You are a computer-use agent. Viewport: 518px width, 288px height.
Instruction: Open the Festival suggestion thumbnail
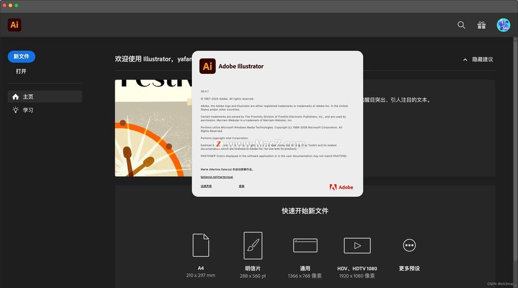point(153,128)
